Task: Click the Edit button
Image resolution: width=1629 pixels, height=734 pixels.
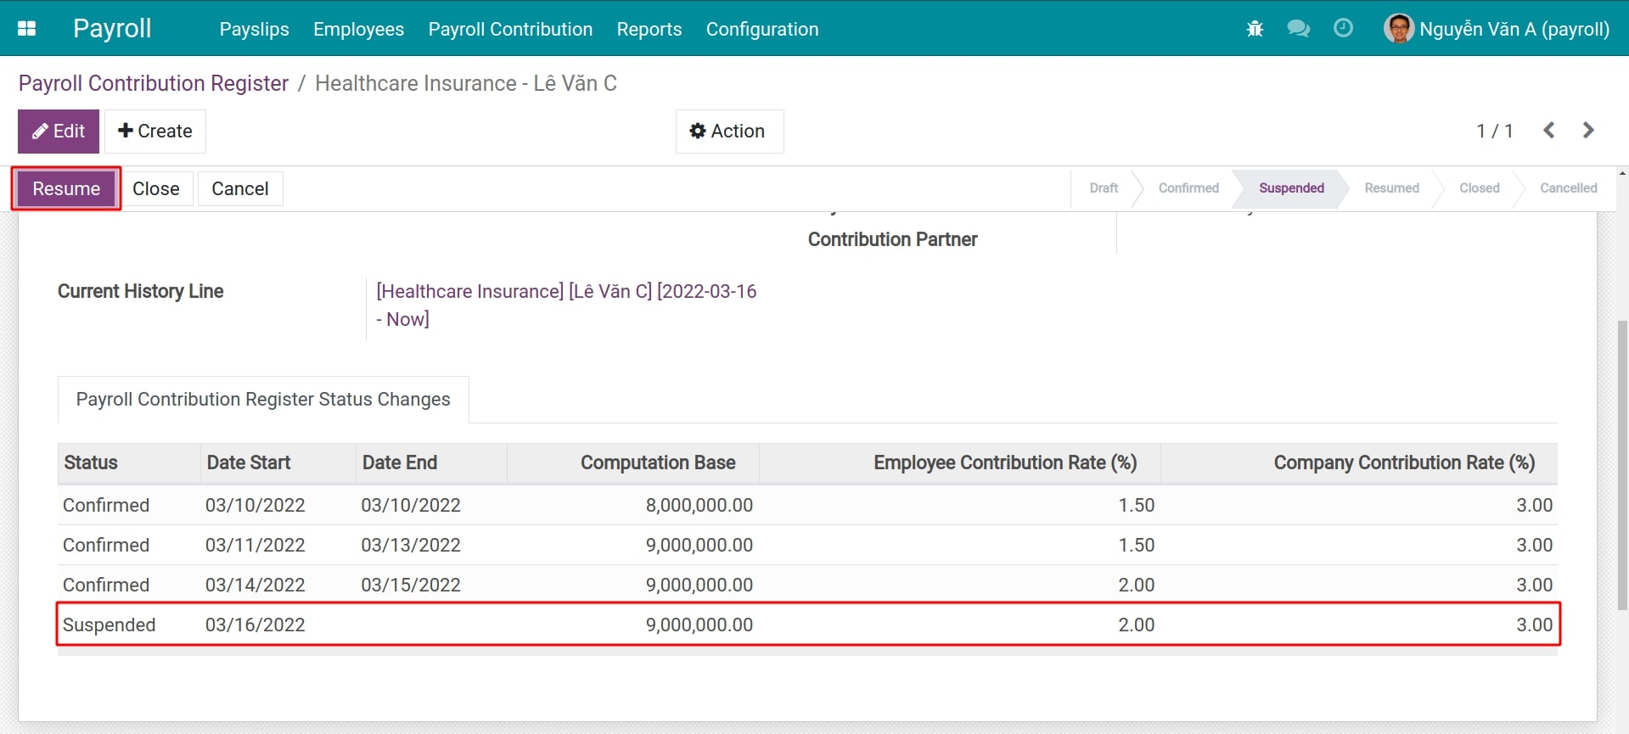Action: pyautogui.click(x=59, y=132)
